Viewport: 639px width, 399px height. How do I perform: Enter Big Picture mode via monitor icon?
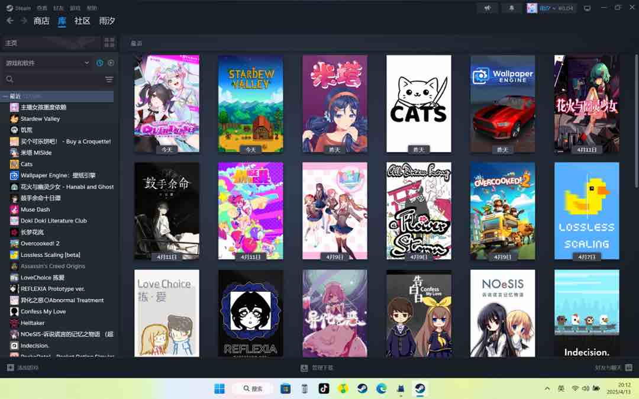pyautogui.click(x=587, y=8)
